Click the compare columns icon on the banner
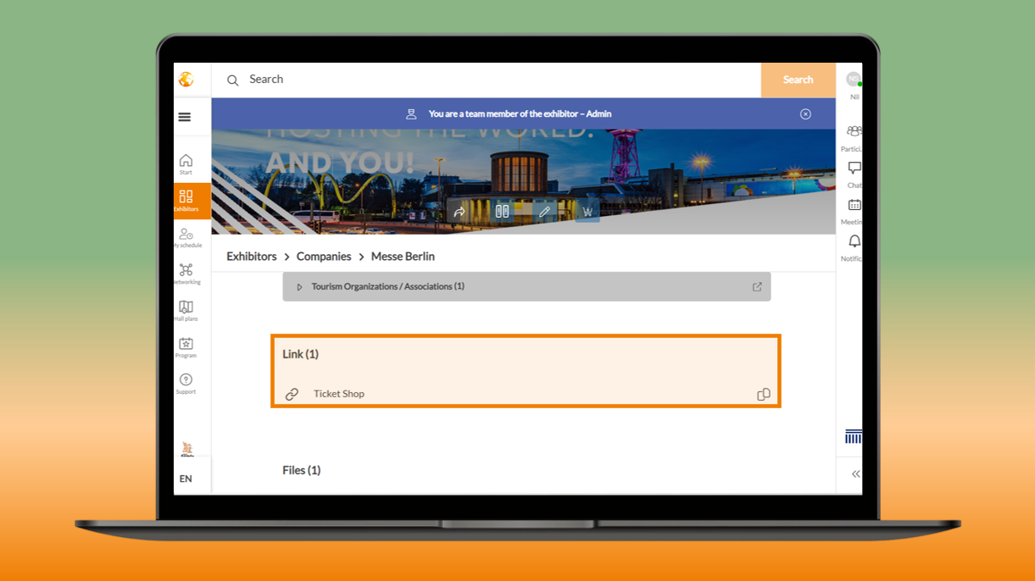 (502, 211)
